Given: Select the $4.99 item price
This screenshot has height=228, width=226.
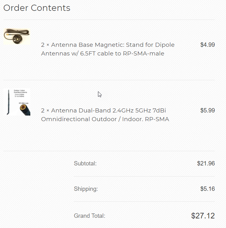Looking at the screenshot, I should pyautogui.click(x=207, y=45).
